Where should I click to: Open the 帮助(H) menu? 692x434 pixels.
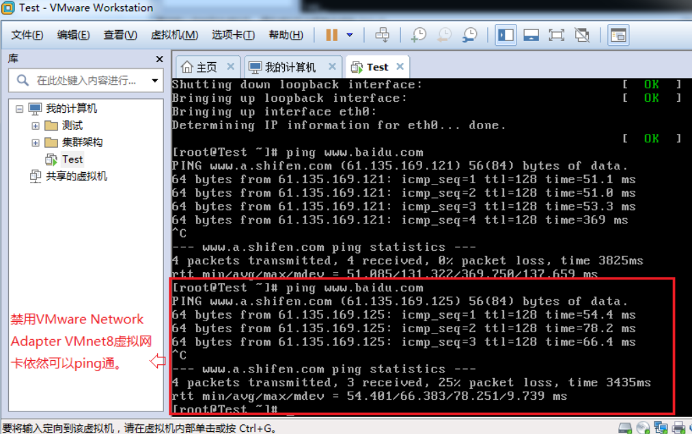[286, 35]
